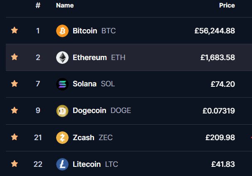
Task: Toggle the Litecoin favorite star
Action: pos(15,164)
